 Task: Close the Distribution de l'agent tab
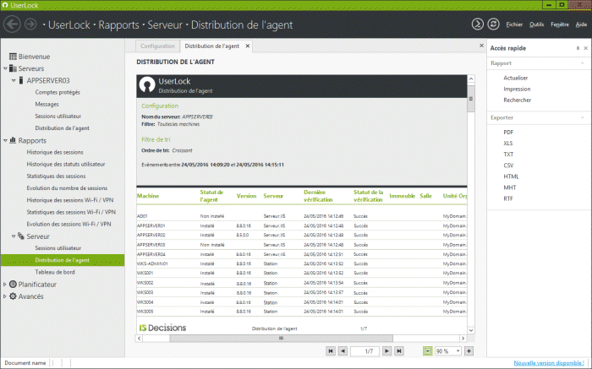248,46
